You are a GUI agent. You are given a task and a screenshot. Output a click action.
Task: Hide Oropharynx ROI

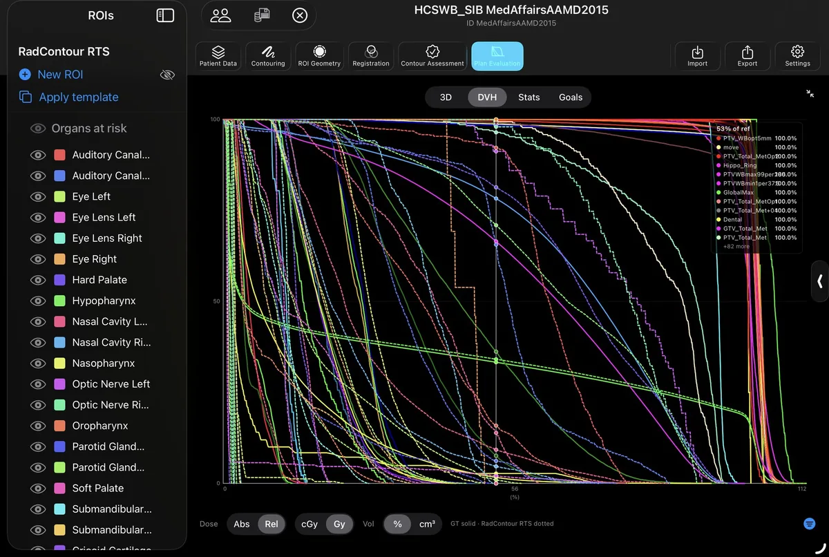point(39,426)
